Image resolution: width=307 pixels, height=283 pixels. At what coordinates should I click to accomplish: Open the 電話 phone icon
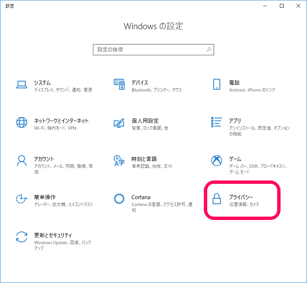pyautogui.click(x=217, y=84)
